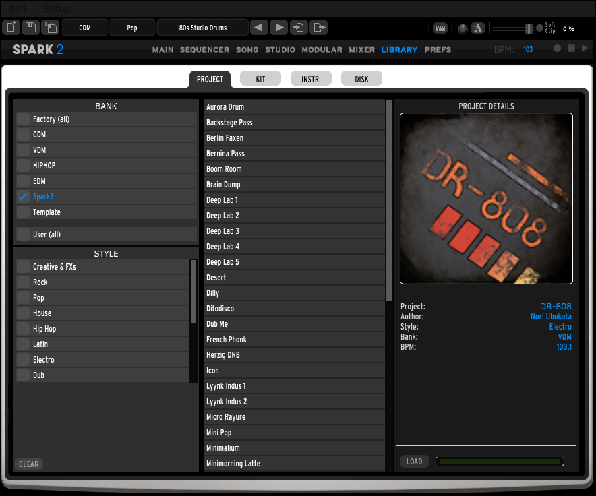Check the User (all) bank checkbox
The width and height of the screenshot is (596, 496).
click(x=23, y=234)
